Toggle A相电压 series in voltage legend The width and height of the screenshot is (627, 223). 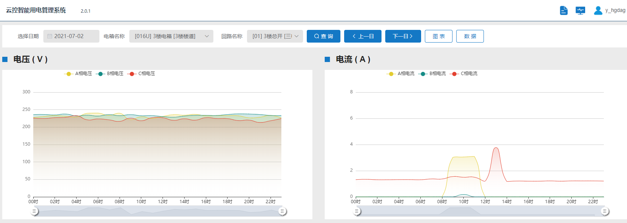tap(78, 74)
